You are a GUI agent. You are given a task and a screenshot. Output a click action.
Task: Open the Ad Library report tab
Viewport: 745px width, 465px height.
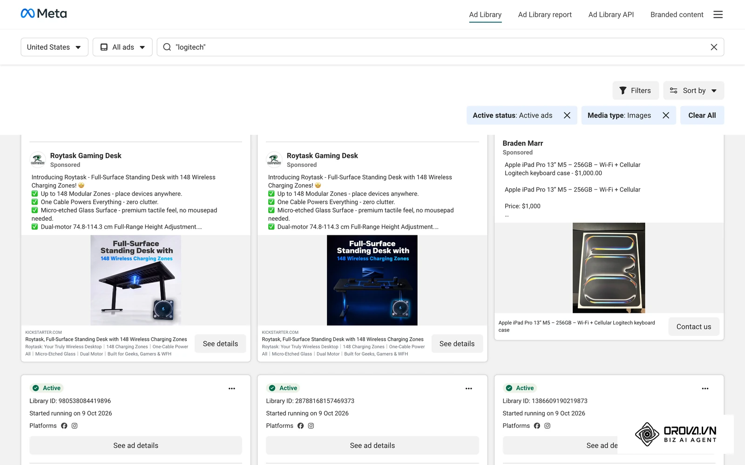tap(545, 14)
